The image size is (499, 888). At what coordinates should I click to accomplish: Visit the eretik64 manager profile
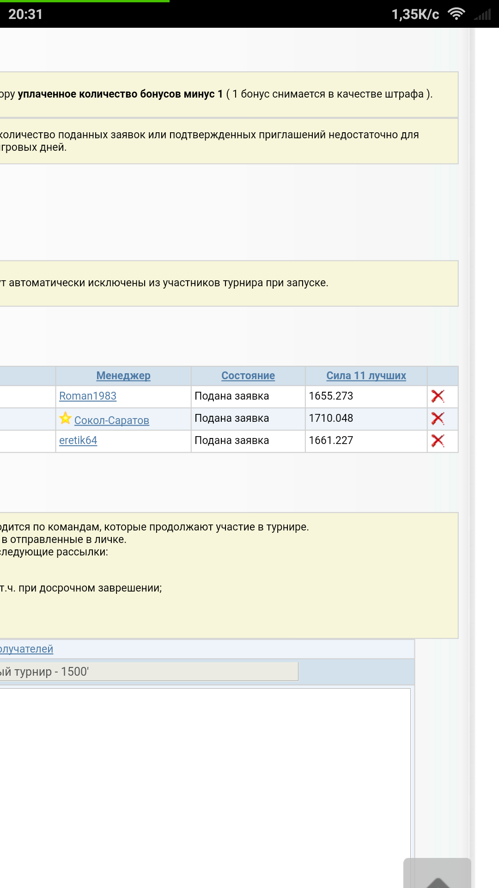(x=78, y=440)
